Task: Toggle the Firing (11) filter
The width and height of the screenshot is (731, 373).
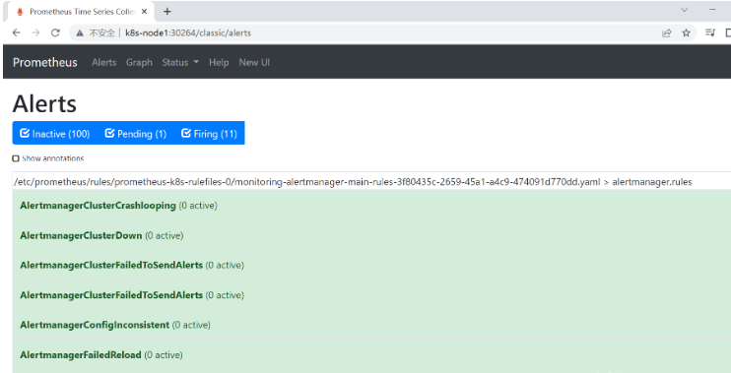Action: [209, 134]
